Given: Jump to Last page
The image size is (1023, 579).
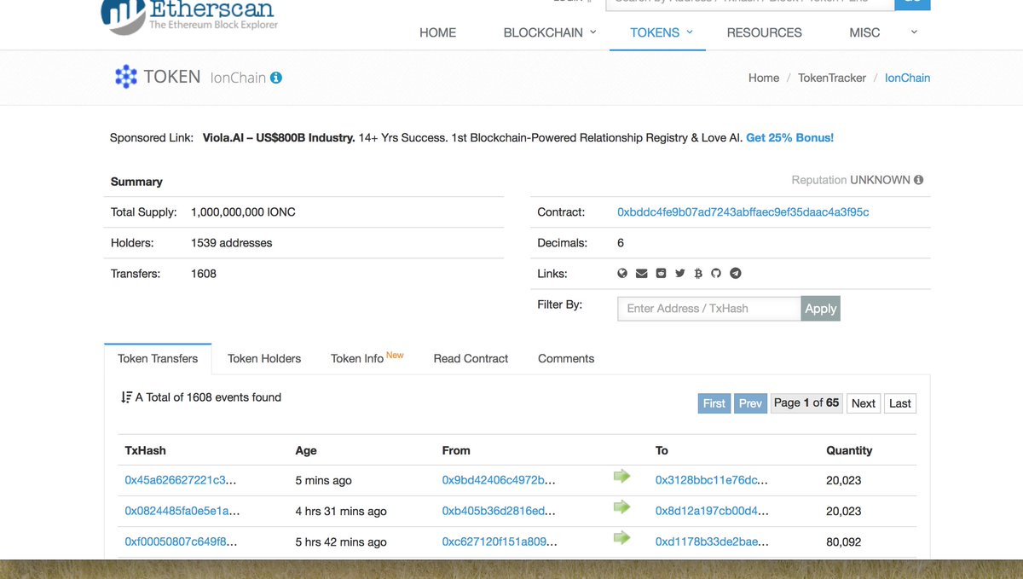Looking at the screenshot, I should click(900, 403).
